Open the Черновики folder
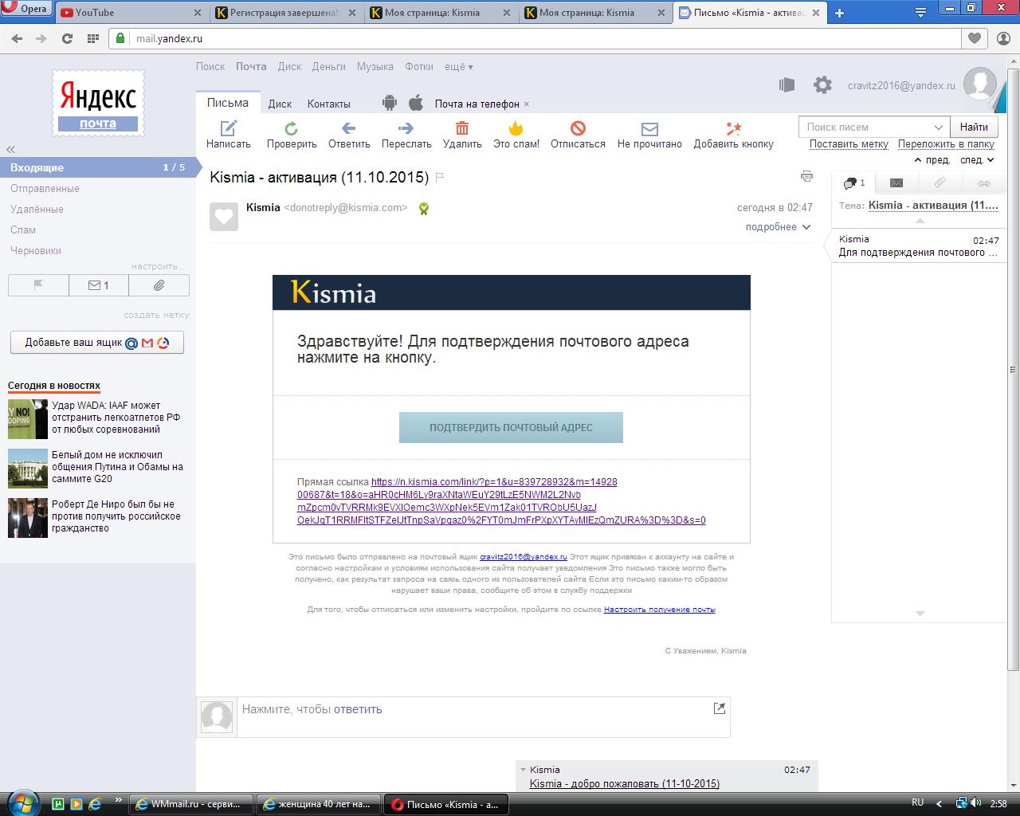1020x816 pixels. pos(36,251)
